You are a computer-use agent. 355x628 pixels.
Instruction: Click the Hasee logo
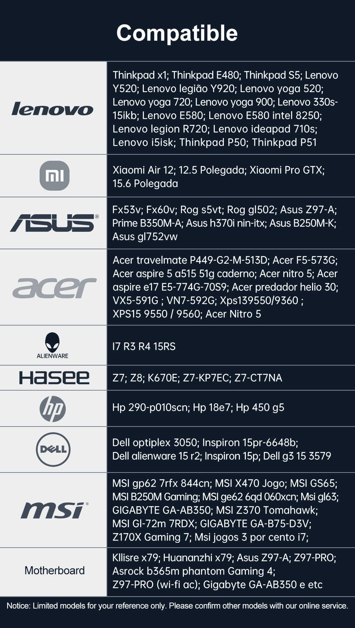54,378
